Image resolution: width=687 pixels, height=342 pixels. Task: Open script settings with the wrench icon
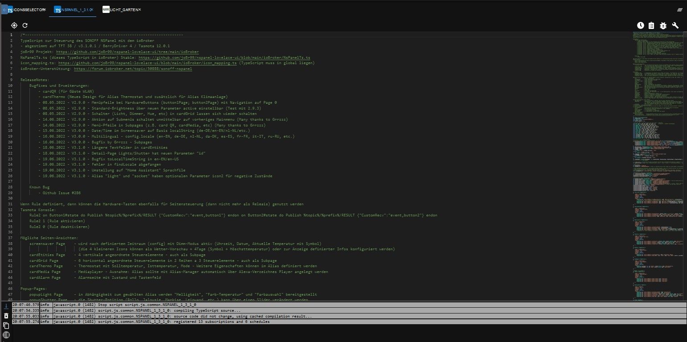[x=675, y=25]
